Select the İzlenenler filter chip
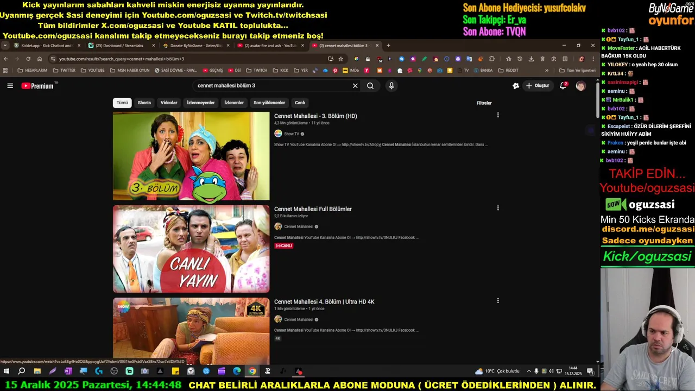The width and height of the screenshot is (695, 391). point(234,103)
